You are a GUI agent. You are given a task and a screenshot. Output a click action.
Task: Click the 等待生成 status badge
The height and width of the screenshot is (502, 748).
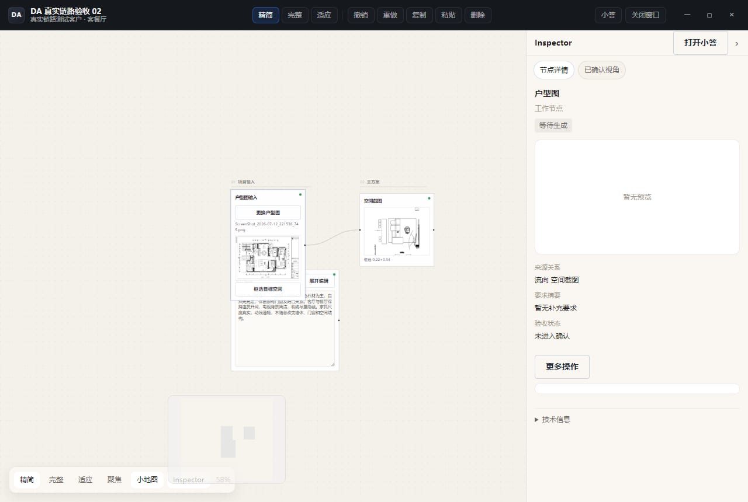pos(553,125)
